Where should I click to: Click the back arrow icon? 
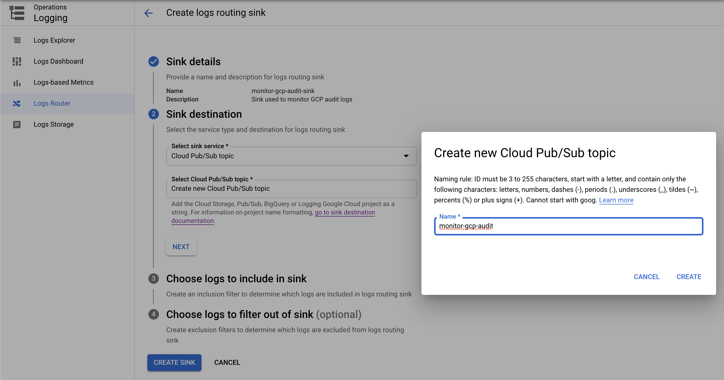[x=148, y=13]
